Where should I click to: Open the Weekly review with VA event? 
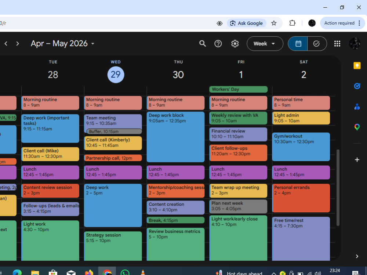click(x=238, y=118)
